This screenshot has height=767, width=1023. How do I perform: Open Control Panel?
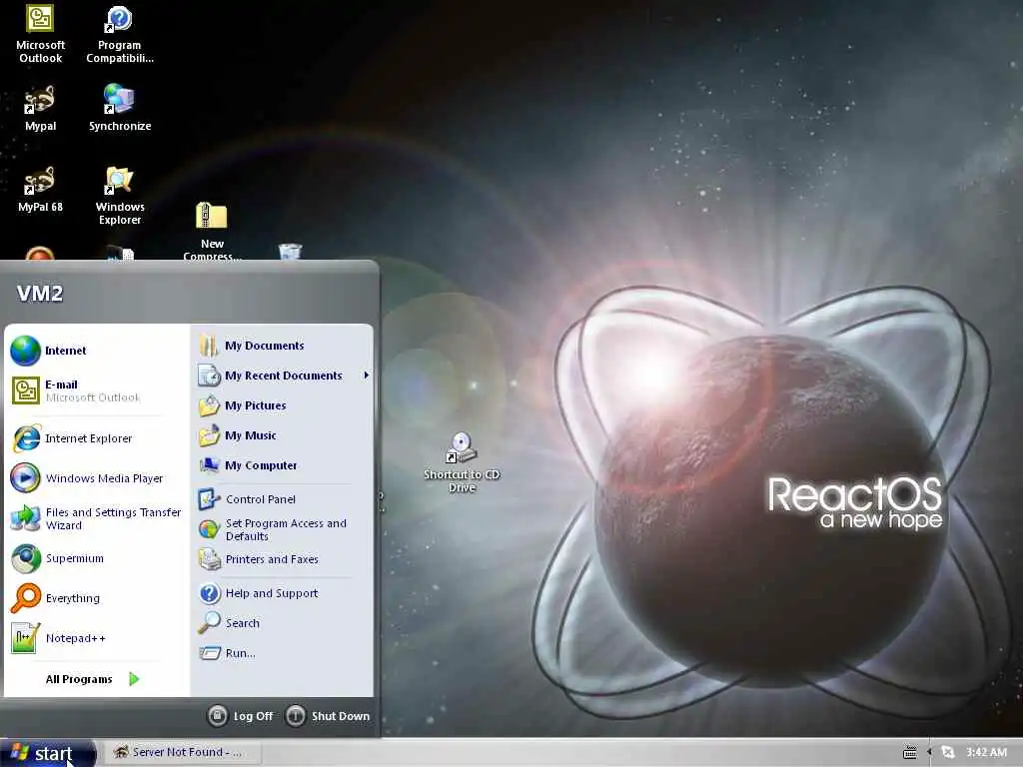[283, 499]
